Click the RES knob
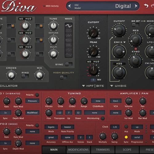Image resolution: width=154 pixels, height=154 pixels. (136, 40)
